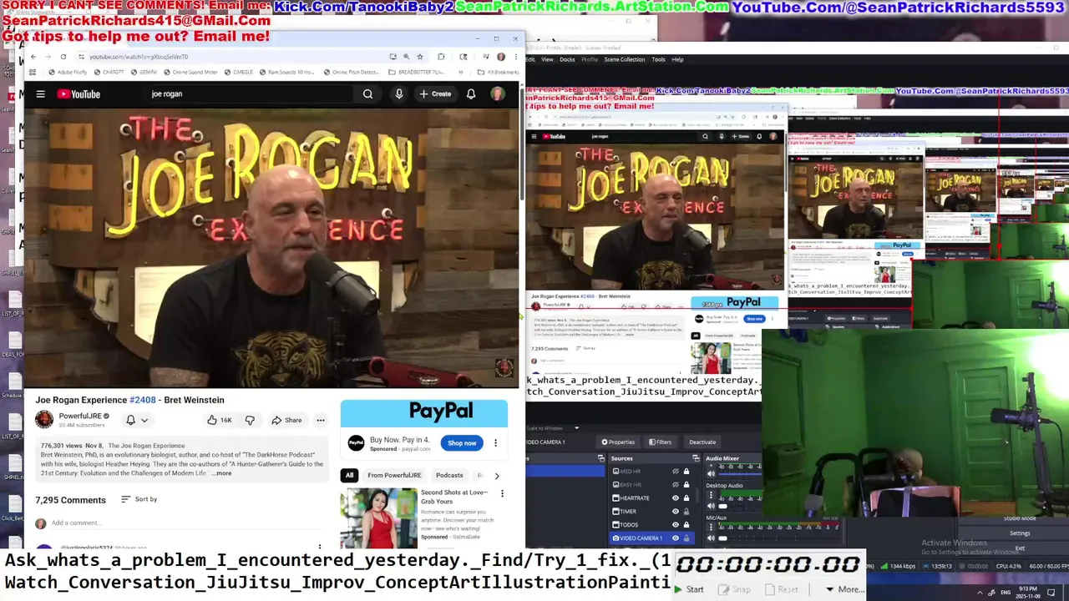Click the YouTube search magnifier button
The image size is (1069, 601).
(x=367, y=94)
